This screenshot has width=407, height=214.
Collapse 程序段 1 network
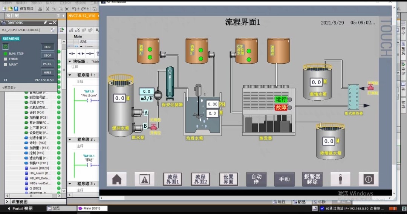pos(70,75)
